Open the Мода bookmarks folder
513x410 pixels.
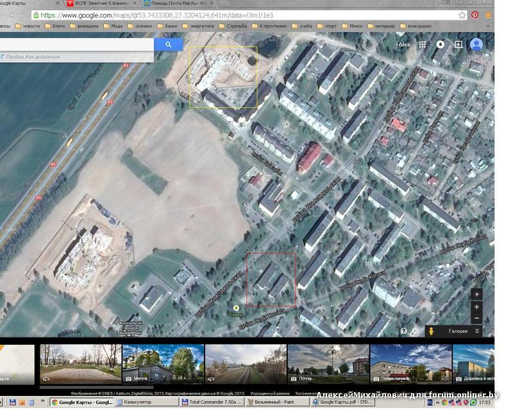[x=114, y=26]
